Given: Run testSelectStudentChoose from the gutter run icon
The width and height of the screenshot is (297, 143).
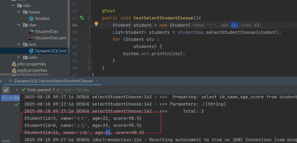Looking at the screenshot, I should point(82,18).
